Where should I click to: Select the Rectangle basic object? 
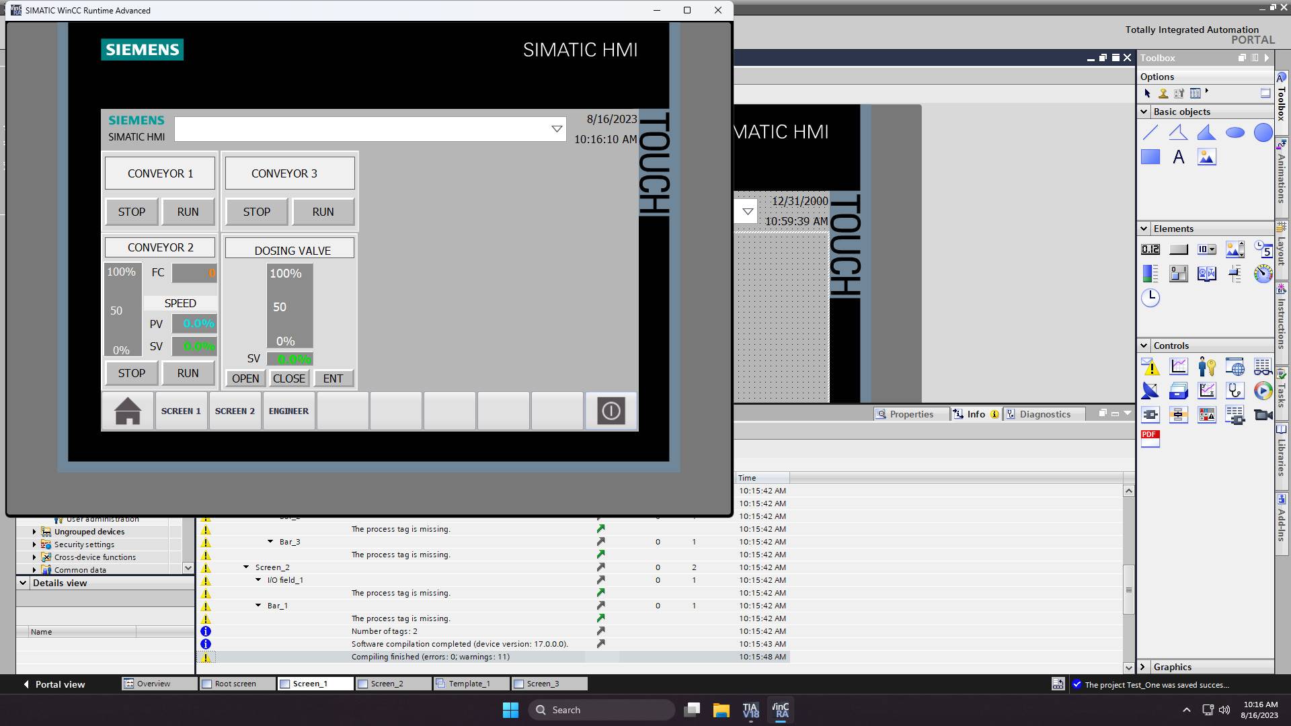(x=1150, y=157)
